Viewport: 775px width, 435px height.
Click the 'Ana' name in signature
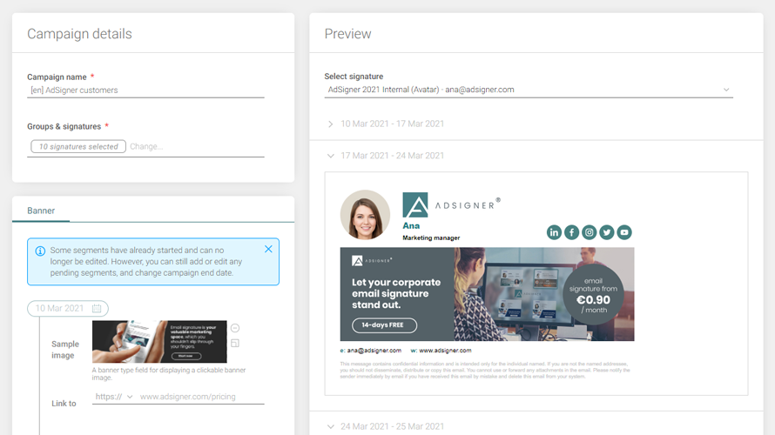click(411, 225)
